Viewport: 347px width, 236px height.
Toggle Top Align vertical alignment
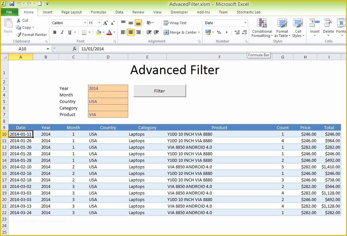(x=123, y=23)
